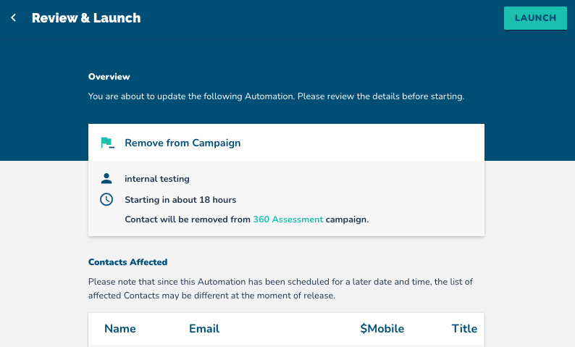Screen dimensions: 575x347
Task: Click the Title column header
Action: click(464, 328)
